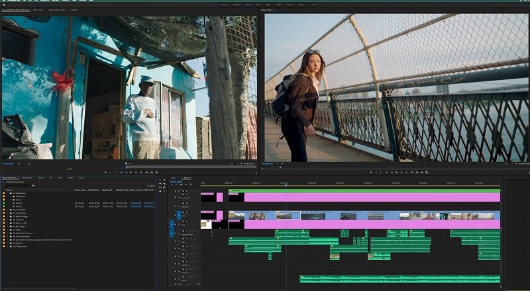
Task: Click the Add Marker icon in timeline header
Action: point(186,185)
